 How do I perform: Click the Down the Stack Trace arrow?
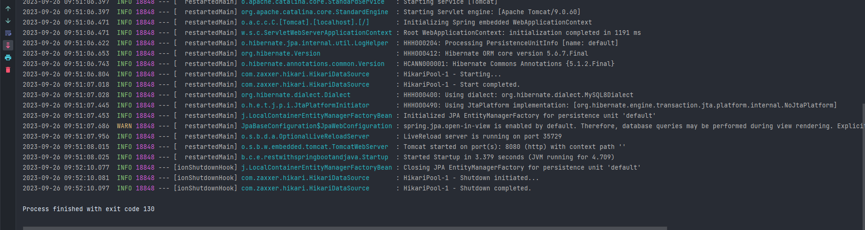(x=8, y=21)
